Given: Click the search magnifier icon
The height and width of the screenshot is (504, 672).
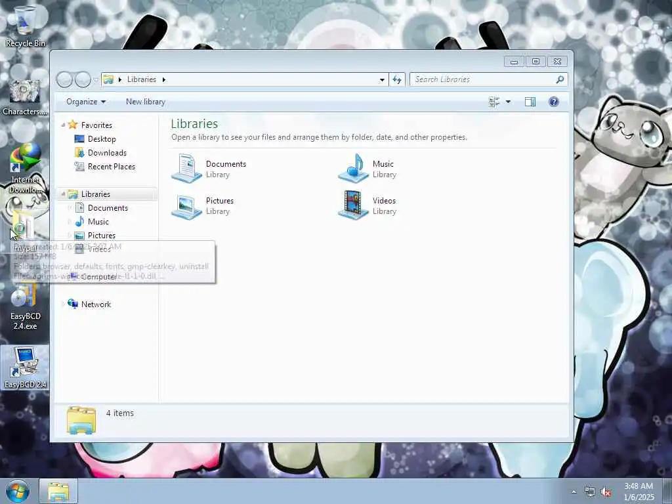Looking at the screenshot, I should click(560, 79).
